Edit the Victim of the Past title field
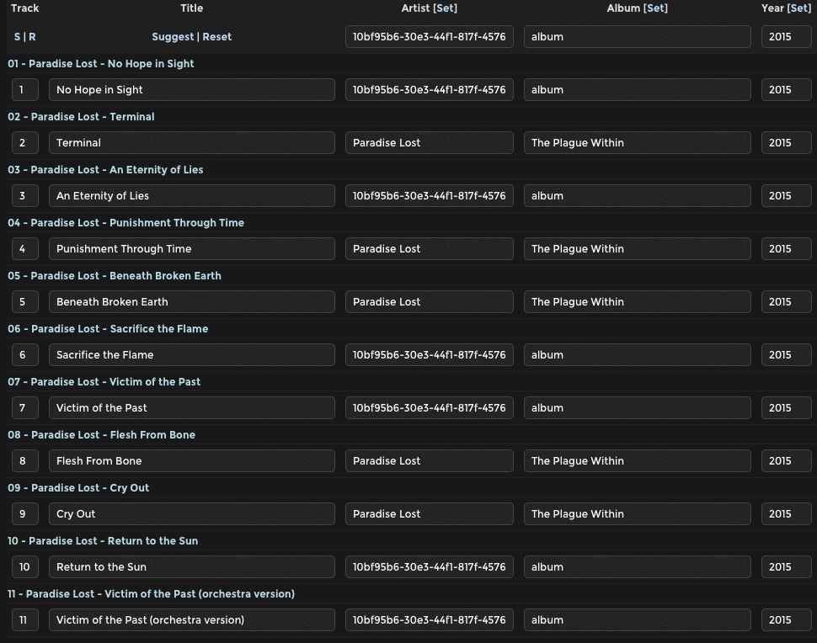This screenshot has width=817, height=643. click(191, 408)
